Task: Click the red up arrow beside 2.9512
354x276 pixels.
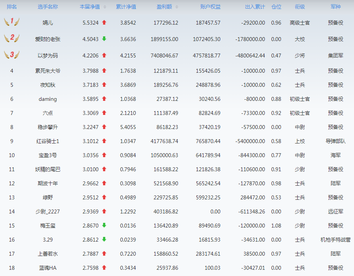Action: pyautogui.click(x=104, y=197)
